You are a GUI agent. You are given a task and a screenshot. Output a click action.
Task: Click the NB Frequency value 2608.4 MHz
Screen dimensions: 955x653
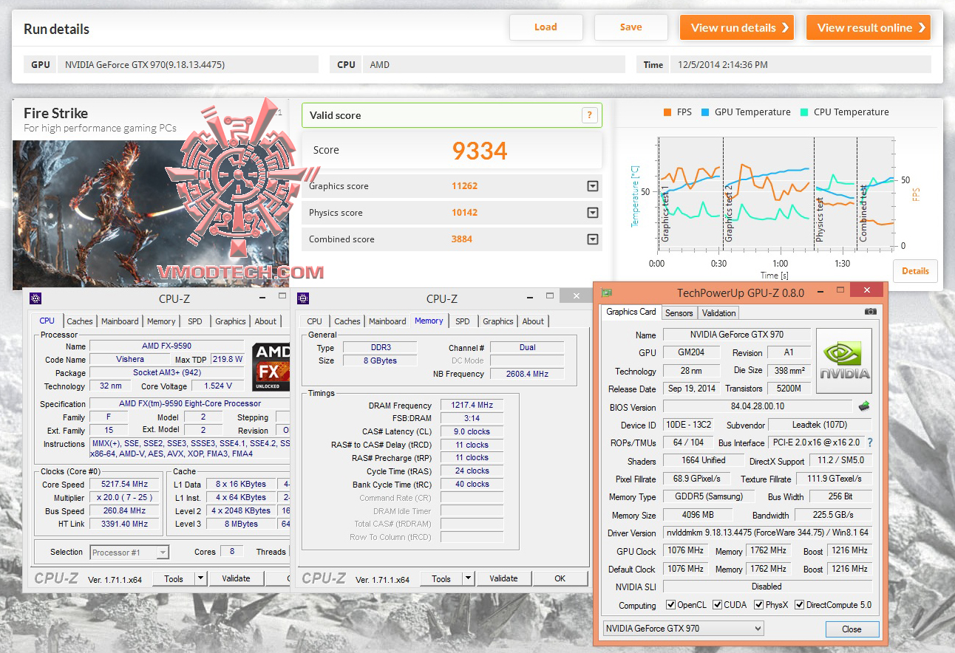pos(527,374)
